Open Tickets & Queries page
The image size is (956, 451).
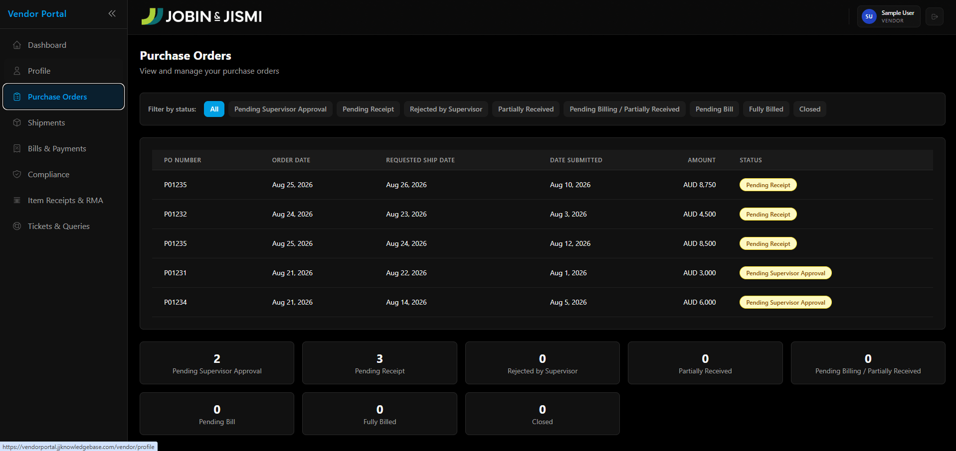coord(63,226)
